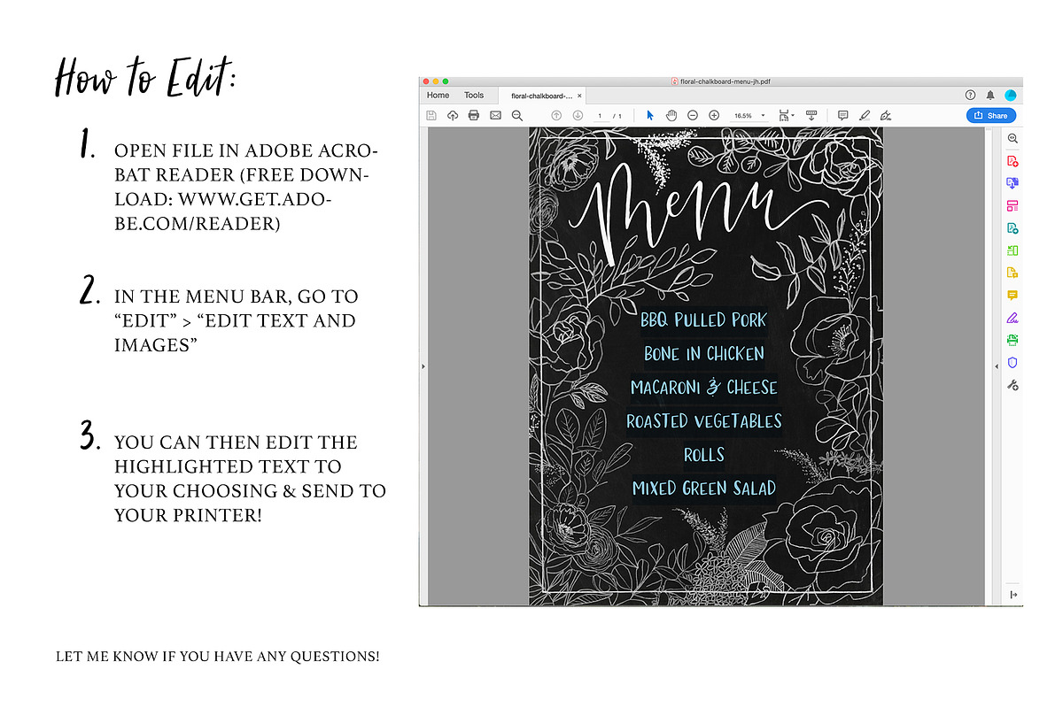This screenshot has width=1063, height=708.
Task: Click the Save file icon
Action: [x=431, y=115]
